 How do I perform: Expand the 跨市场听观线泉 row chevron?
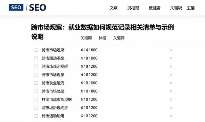pyautogui.click(x=171, y=108)
